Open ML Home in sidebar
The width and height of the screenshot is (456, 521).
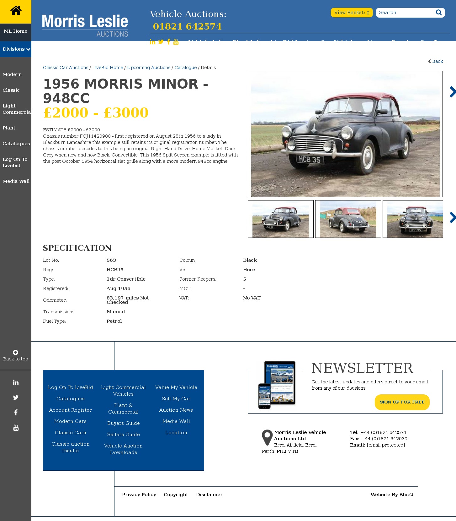(16, 31)
